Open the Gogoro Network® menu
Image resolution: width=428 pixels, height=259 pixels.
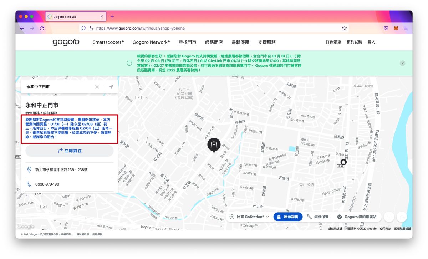[151, 42]
